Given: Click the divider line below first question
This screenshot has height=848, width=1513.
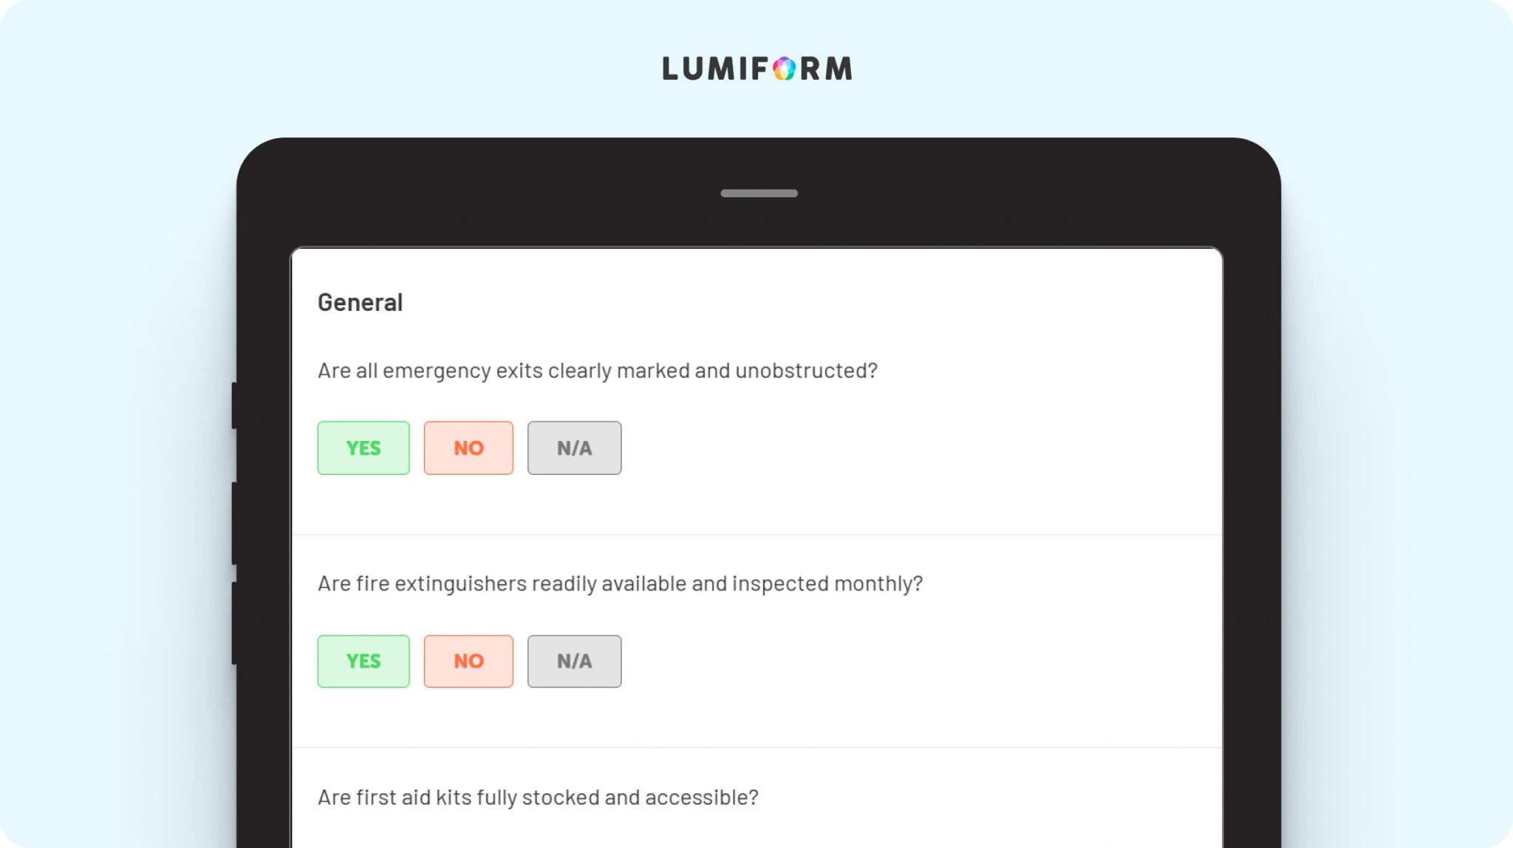Looking at the screenshot, I should [x=757, y=534].
